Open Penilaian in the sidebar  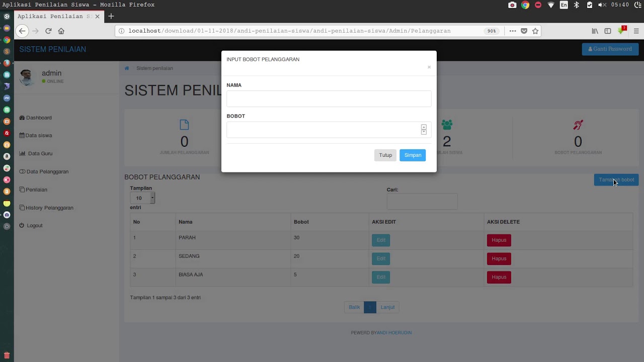pyautogui.click(x=33, y=190)
